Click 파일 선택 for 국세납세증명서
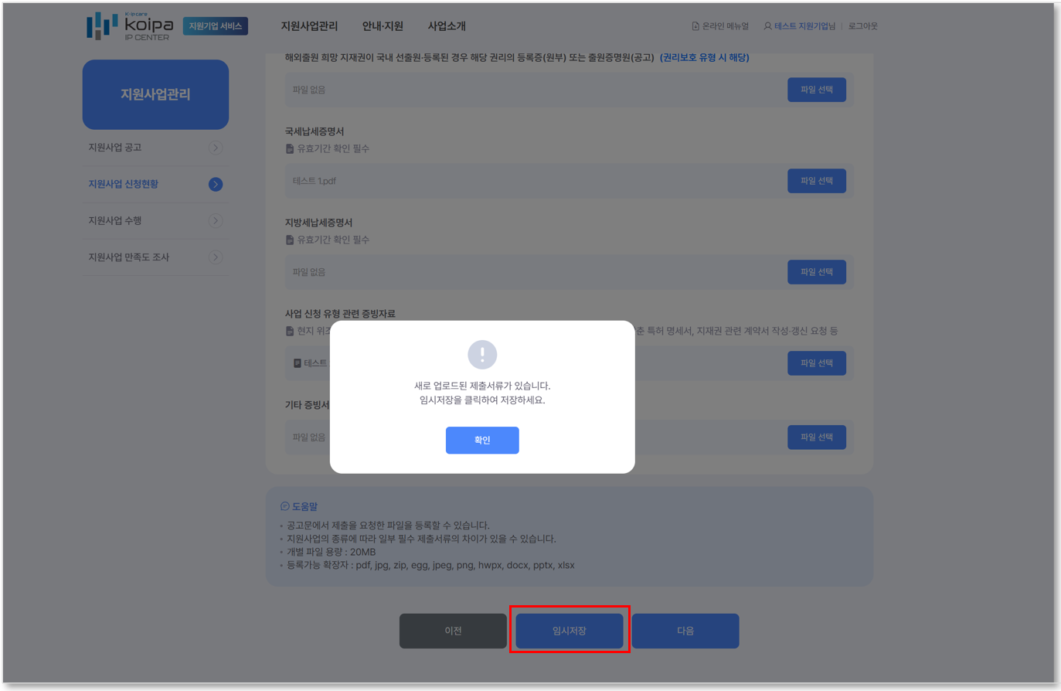1061x691 pixels. (817, 181)
